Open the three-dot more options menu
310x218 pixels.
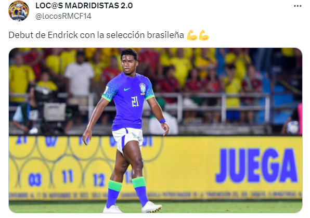pyautogui.click(x=298, y=6)
